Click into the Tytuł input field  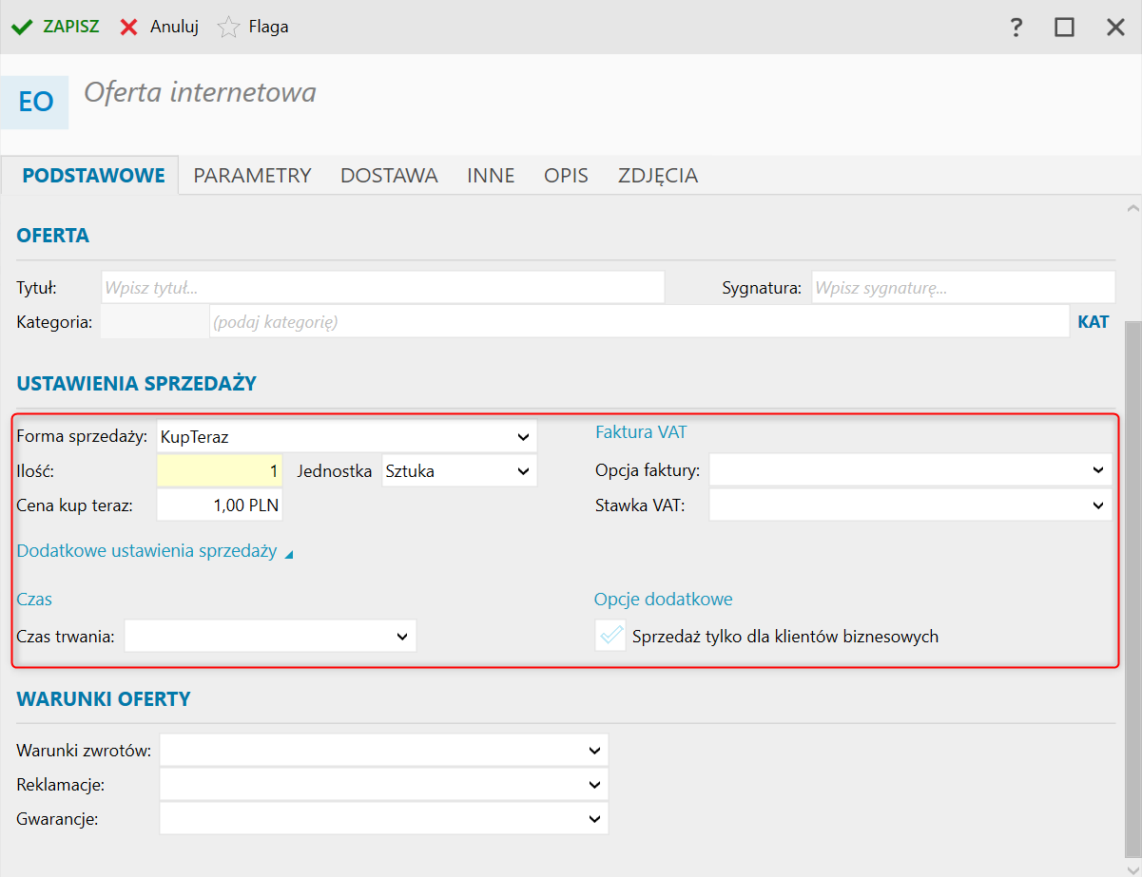coord(382,287)
